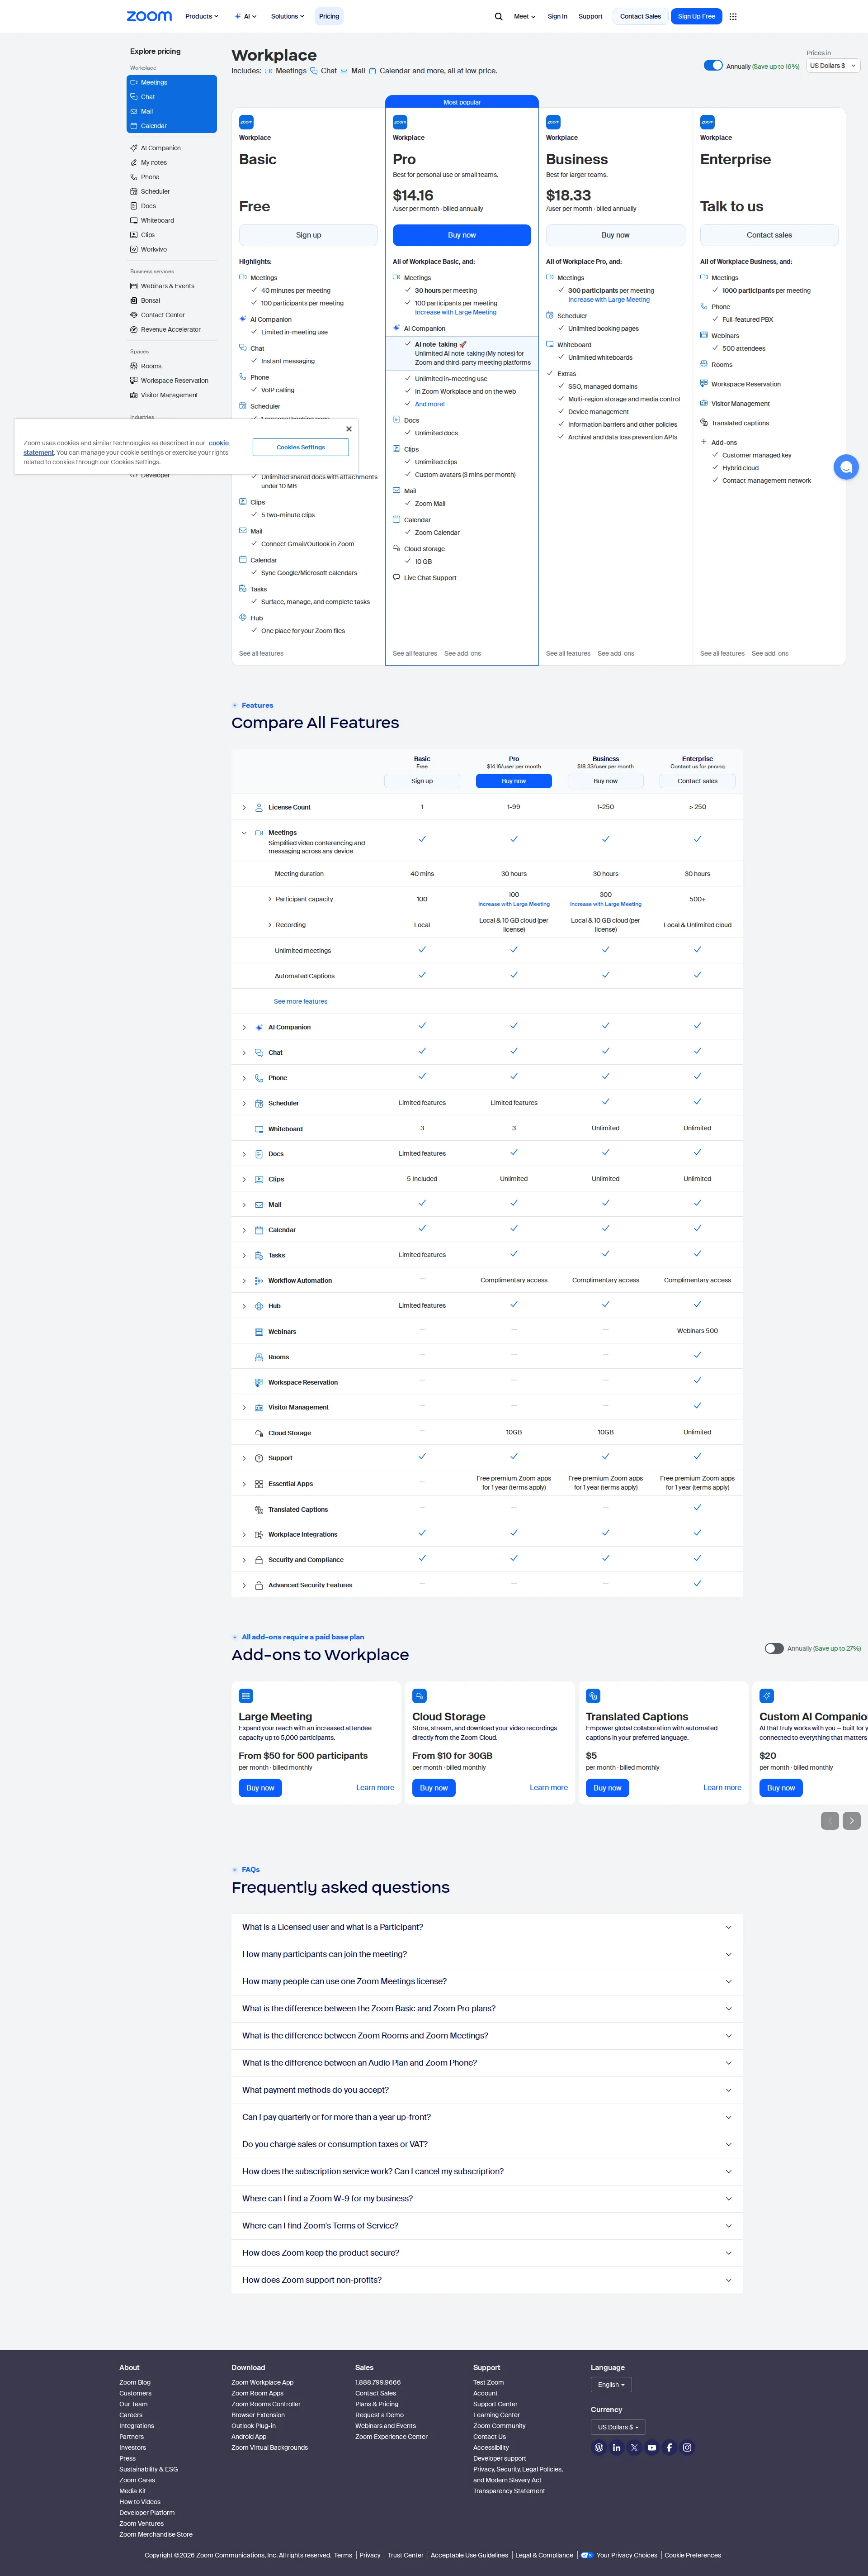Open the apps grid icon top right
This screenshot has height=2576, width=868.
[x=732, y=16]
